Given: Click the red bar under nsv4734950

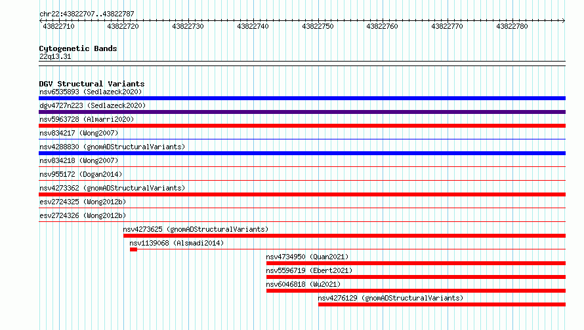Looking at the screenshot, I should (x=416, y=263).
